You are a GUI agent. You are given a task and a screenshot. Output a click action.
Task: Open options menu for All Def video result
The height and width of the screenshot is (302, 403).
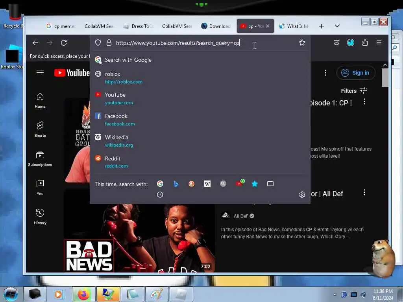(x=364, y=193)
